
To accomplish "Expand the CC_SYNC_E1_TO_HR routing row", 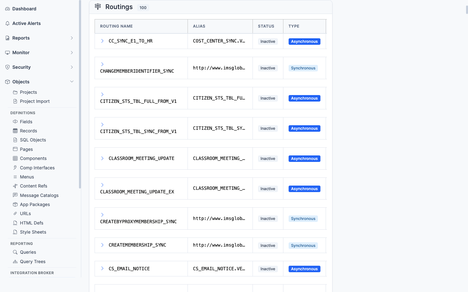I will (x=102, y=41).
